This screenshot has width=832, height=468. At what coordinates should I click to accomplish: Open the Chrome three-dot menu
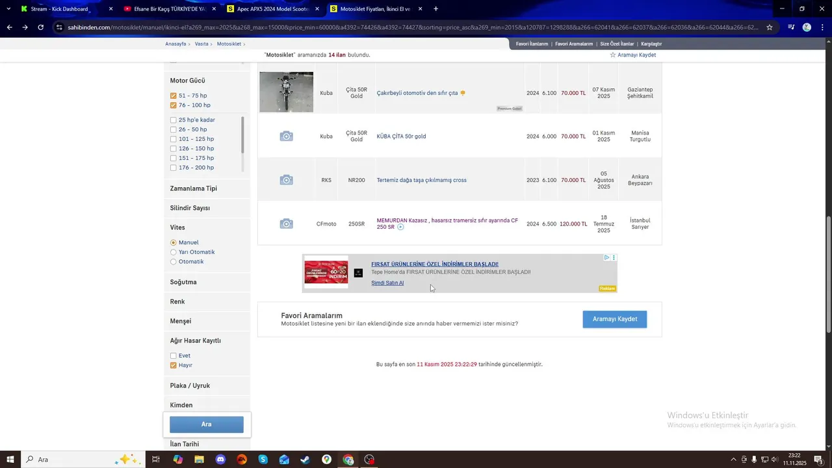coord(822,27)
